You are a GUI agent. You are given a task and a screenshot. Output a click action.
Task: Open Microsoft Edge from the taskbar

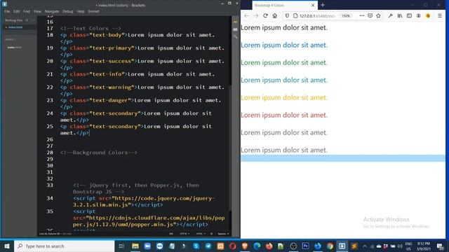[x=257, y=246]
